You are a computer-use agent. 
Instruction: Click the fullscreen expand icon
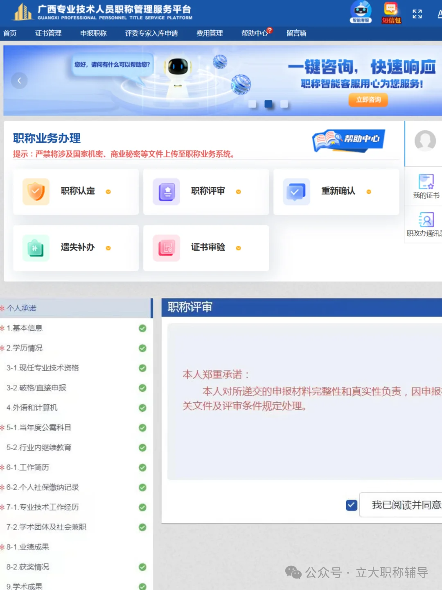417,14
